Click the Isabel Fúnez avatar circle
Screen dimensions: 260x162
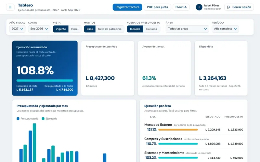[x=199, y=7]
